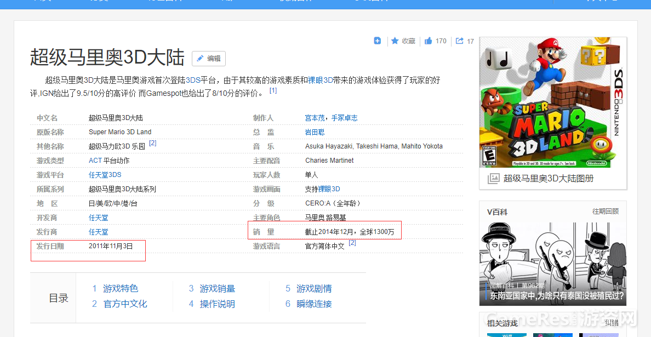Screen dimensions: 651x337
Task: Open the 东南亚国家中,为啥只有泰国没被殖民过? article
Action: (x=557, y=296)
